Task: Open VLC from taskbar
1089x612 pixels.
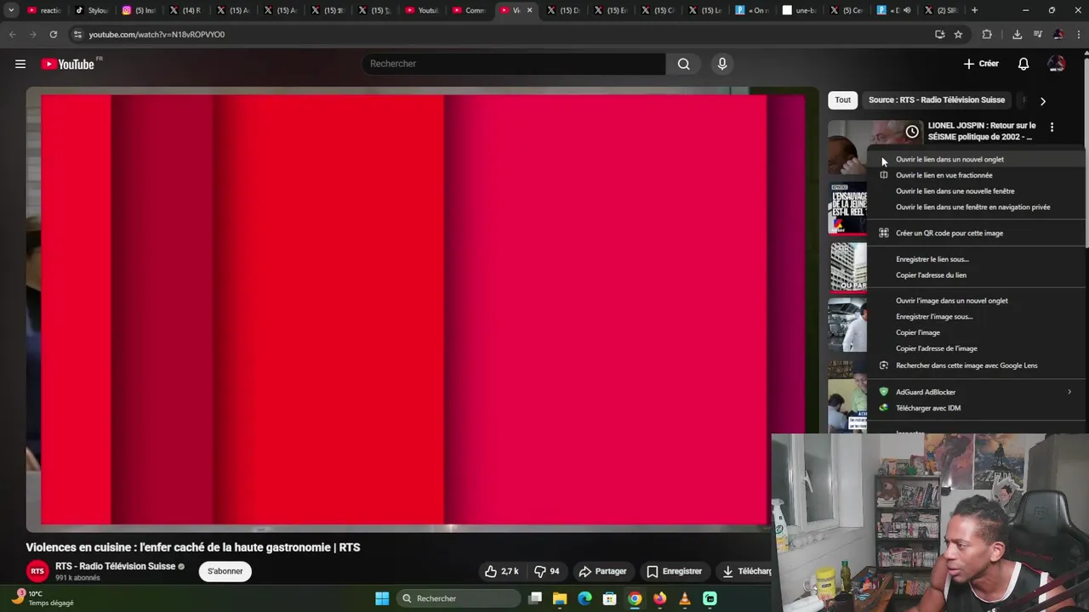Action: (685, 598)
